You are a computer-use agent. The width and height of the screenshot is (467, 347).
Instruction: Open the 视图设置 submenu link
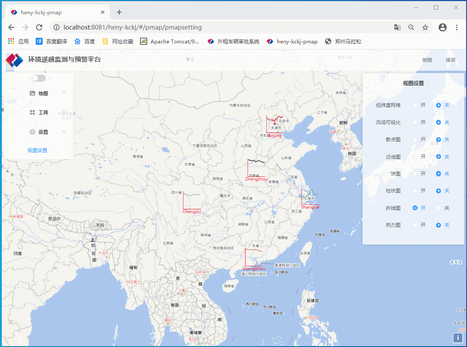pos(37,150)
